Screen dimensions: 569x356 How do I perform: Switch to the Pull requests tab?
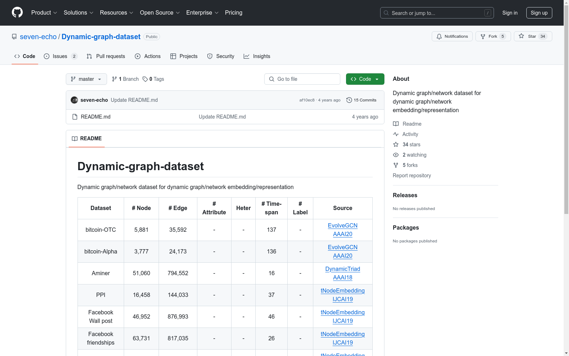click(x=106, y=56)
